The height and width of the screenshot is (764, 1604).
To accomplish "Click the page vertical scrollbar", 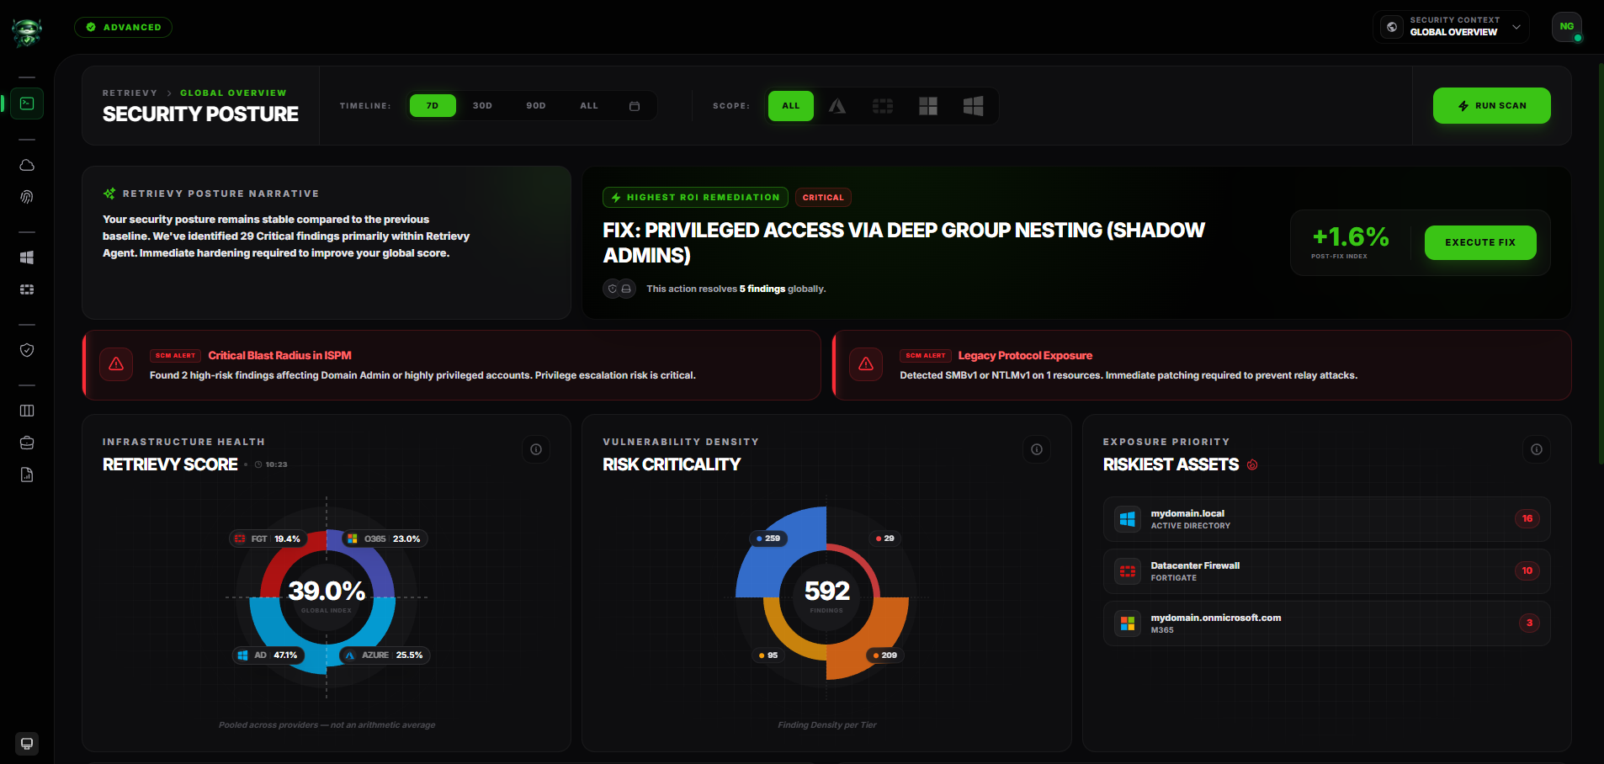I will point(1601,263).
